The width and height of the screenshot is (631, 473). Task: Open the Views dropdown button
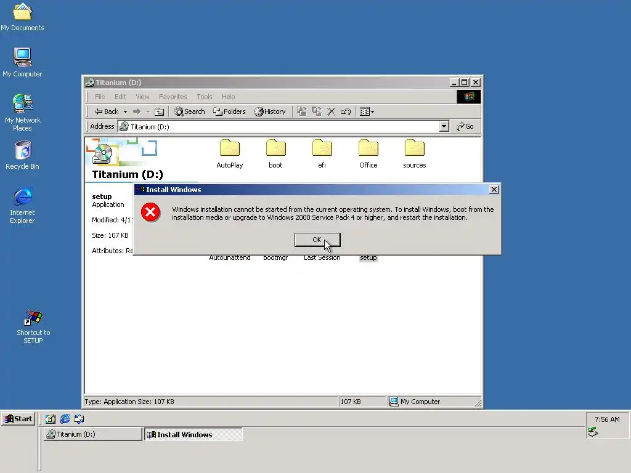tap(367, 111)
